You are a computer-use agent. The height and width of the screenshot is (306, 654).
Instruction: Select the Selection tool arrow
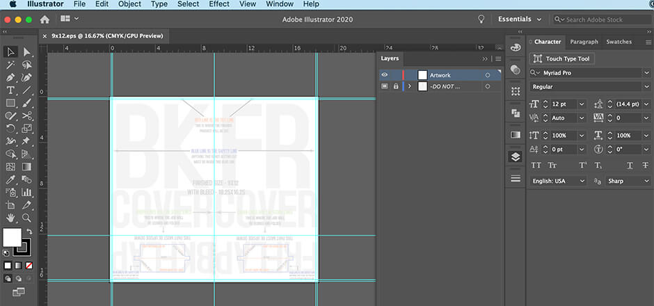pos(10,51)
